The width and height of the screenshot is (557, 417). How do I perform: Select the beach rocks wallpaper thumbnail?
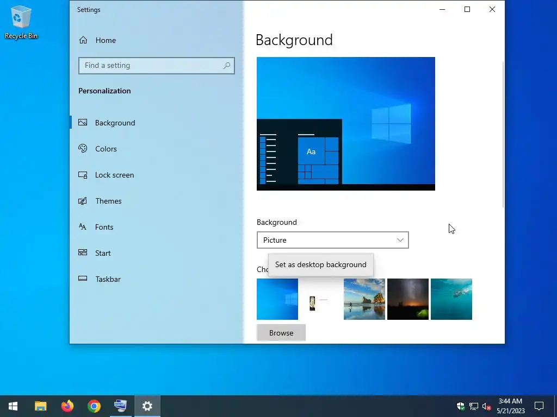pos(364,299)
